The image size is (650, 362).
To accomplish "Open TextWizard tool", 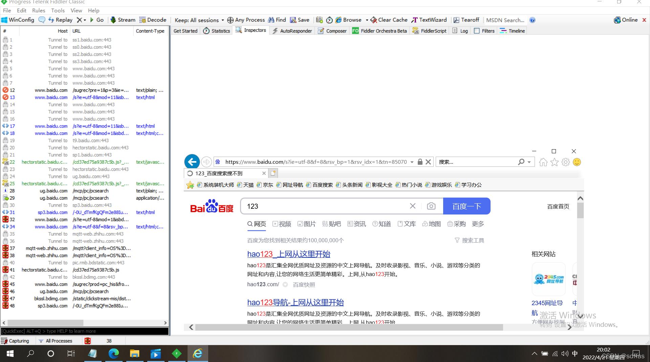I will [x=429, y=20].
